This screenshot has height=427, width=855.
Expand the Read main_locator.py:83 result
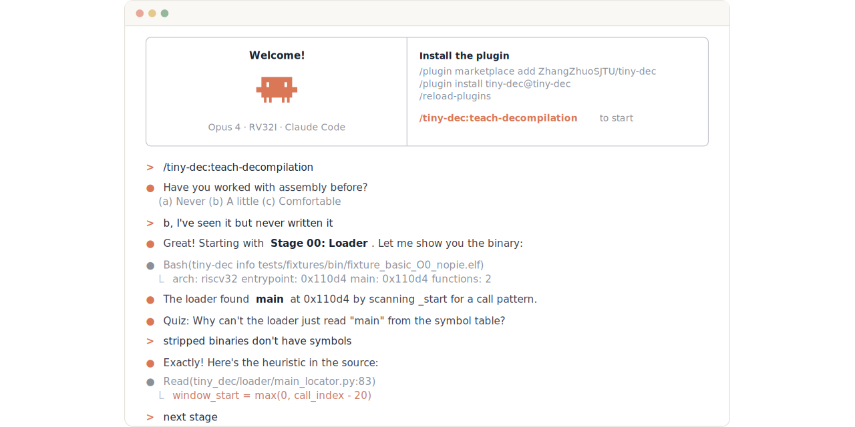pyautogui.click(x=269, y=382)
